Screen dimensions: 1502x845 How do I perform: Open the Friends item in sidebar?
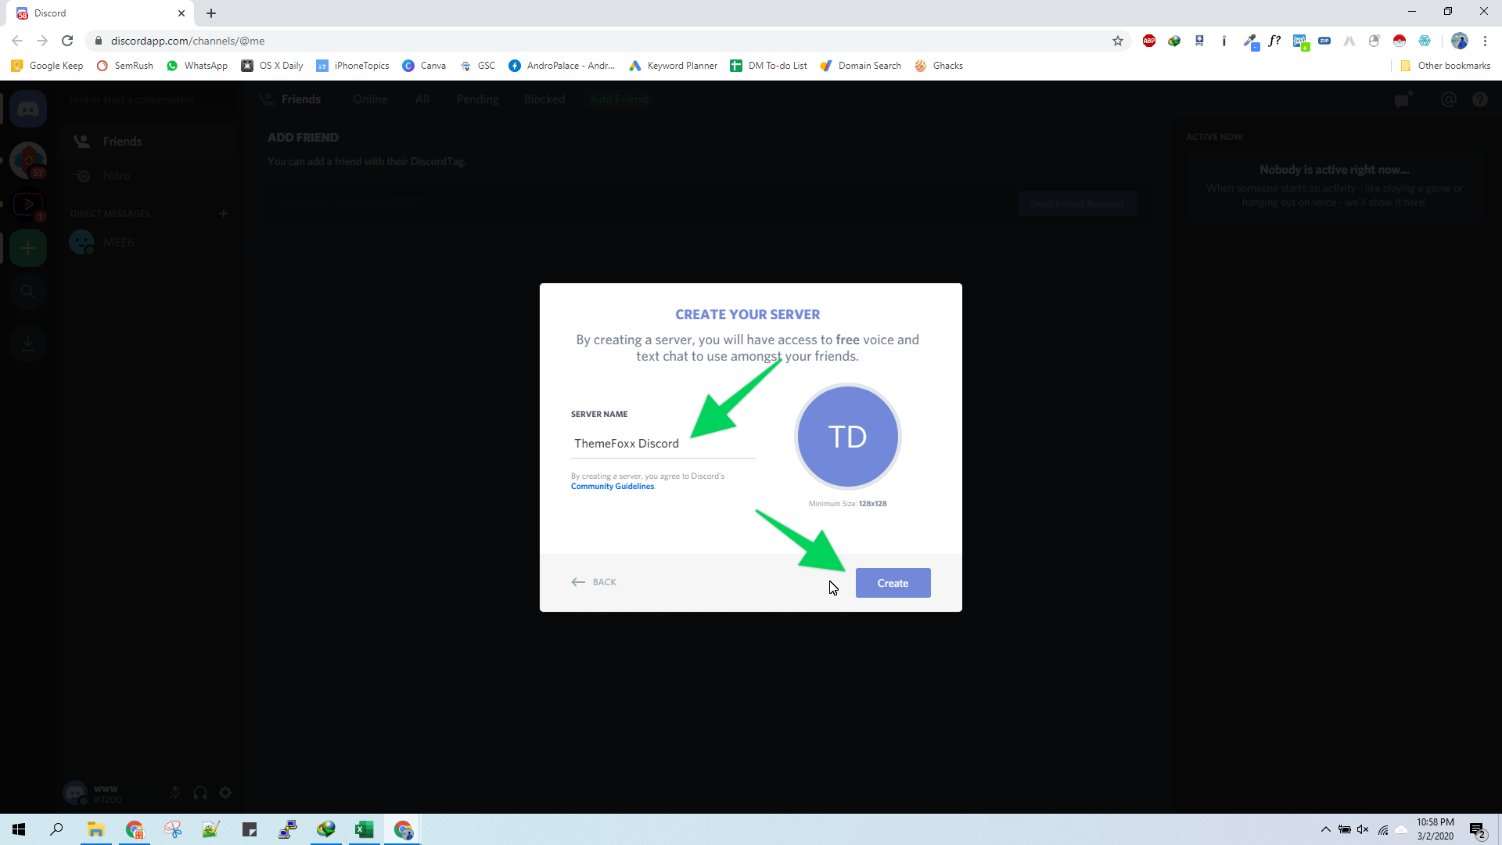[x=149, y=142]
